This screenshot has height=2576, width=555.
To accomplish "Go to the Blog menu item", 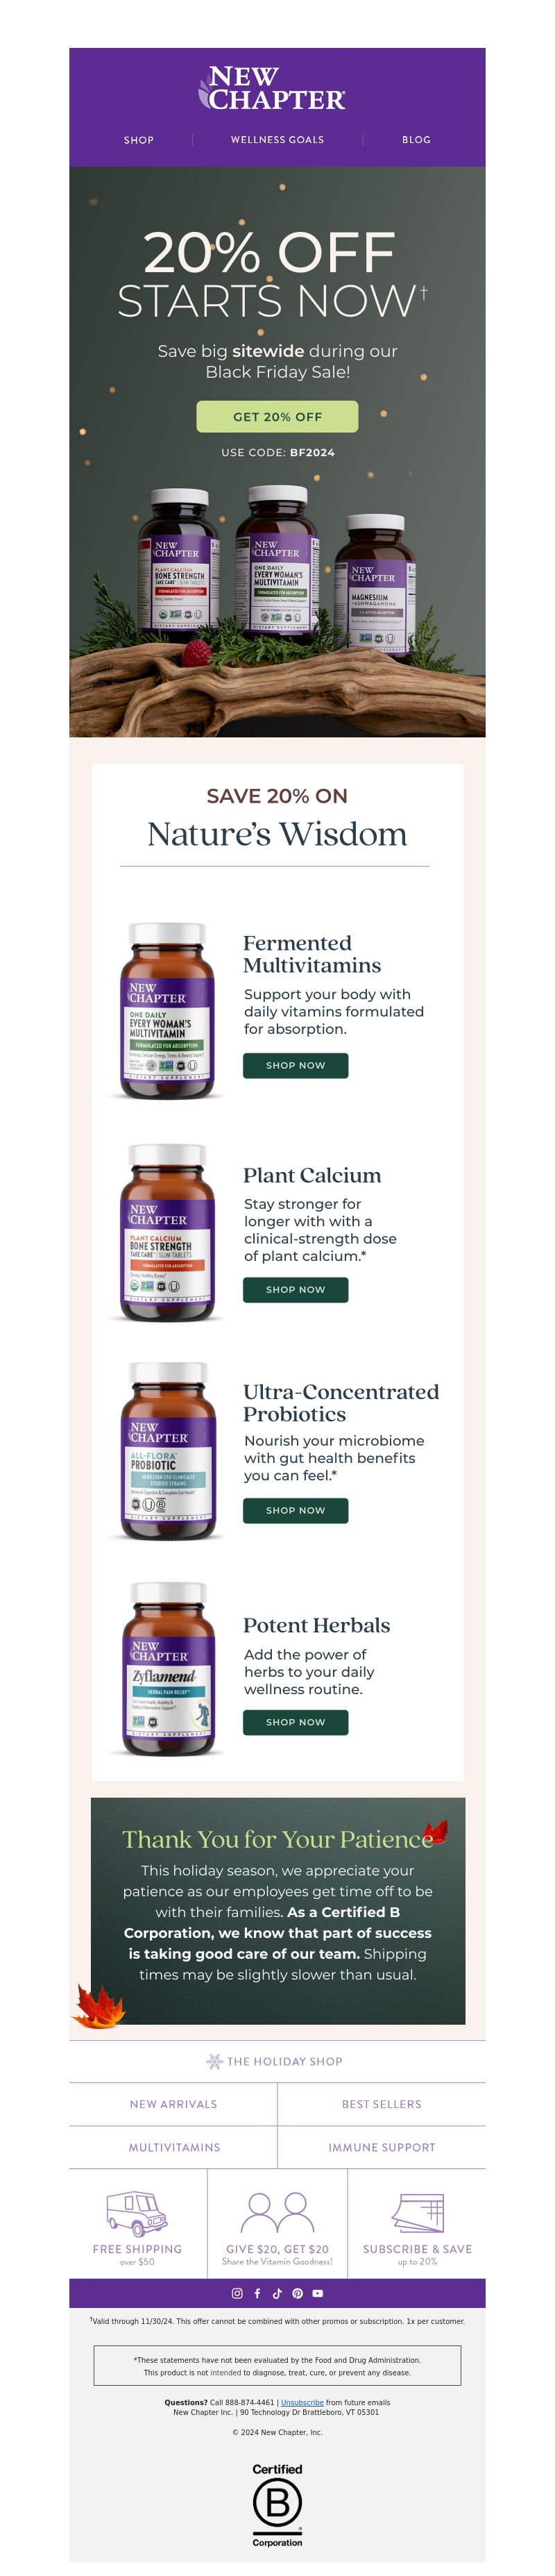I will 416,140.
